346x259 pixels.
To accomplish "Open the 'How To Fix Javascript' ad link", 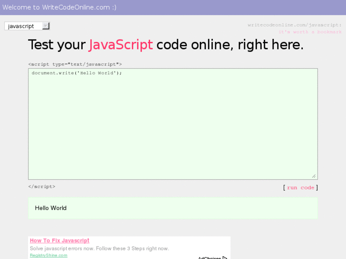I will pos(59,240).
